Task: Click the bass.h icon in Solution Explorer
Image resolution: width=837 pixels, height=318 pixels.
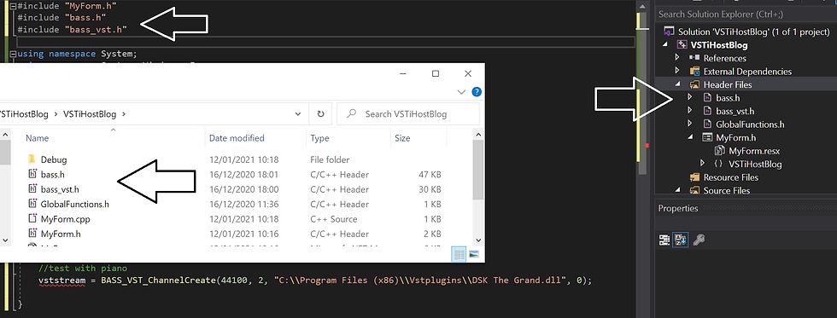Action: [x=707, y=98]
